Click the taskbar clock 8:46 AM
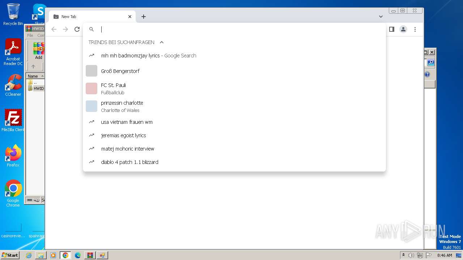Viewport: 463px width, 260px height. [445, 255]
